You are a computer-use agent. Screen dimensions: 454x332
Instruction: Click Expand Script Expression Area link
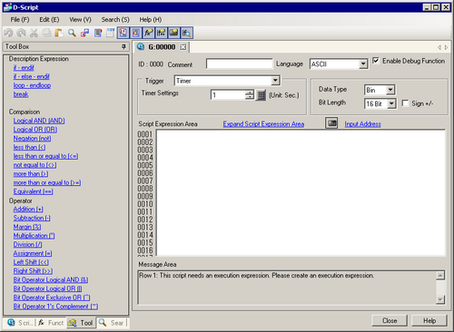[263, 124]
